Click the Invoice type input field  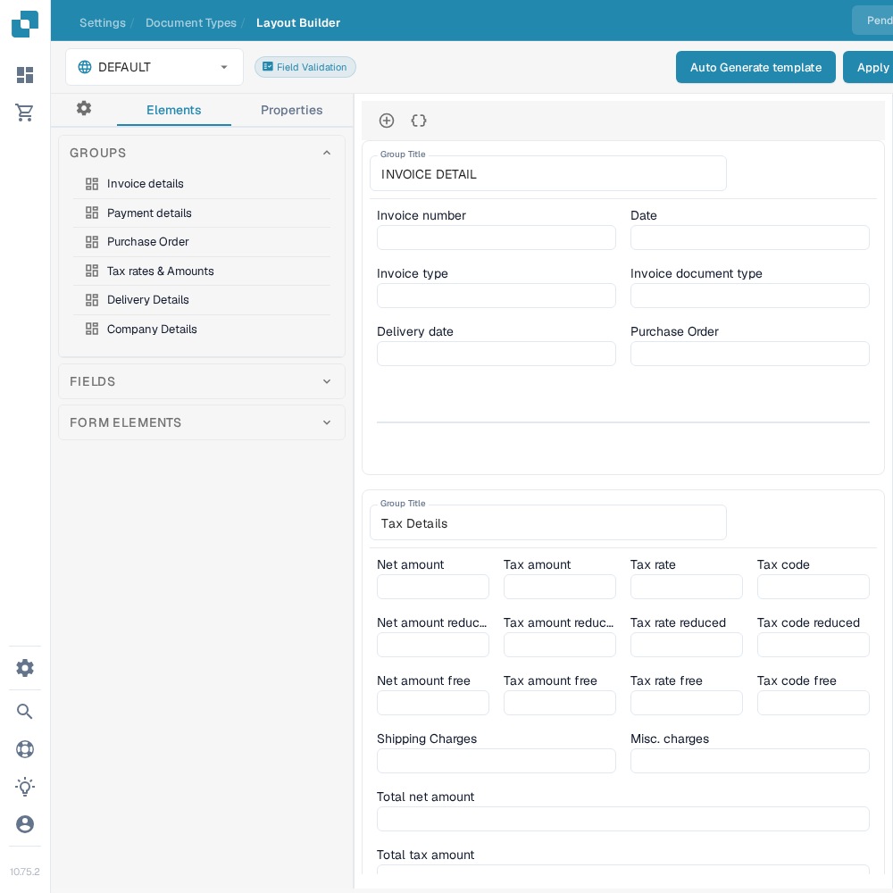coord(496,296)
